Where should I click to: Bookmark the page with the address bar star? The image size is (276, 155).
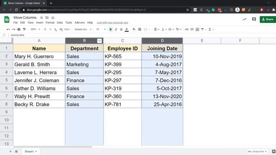188,9
